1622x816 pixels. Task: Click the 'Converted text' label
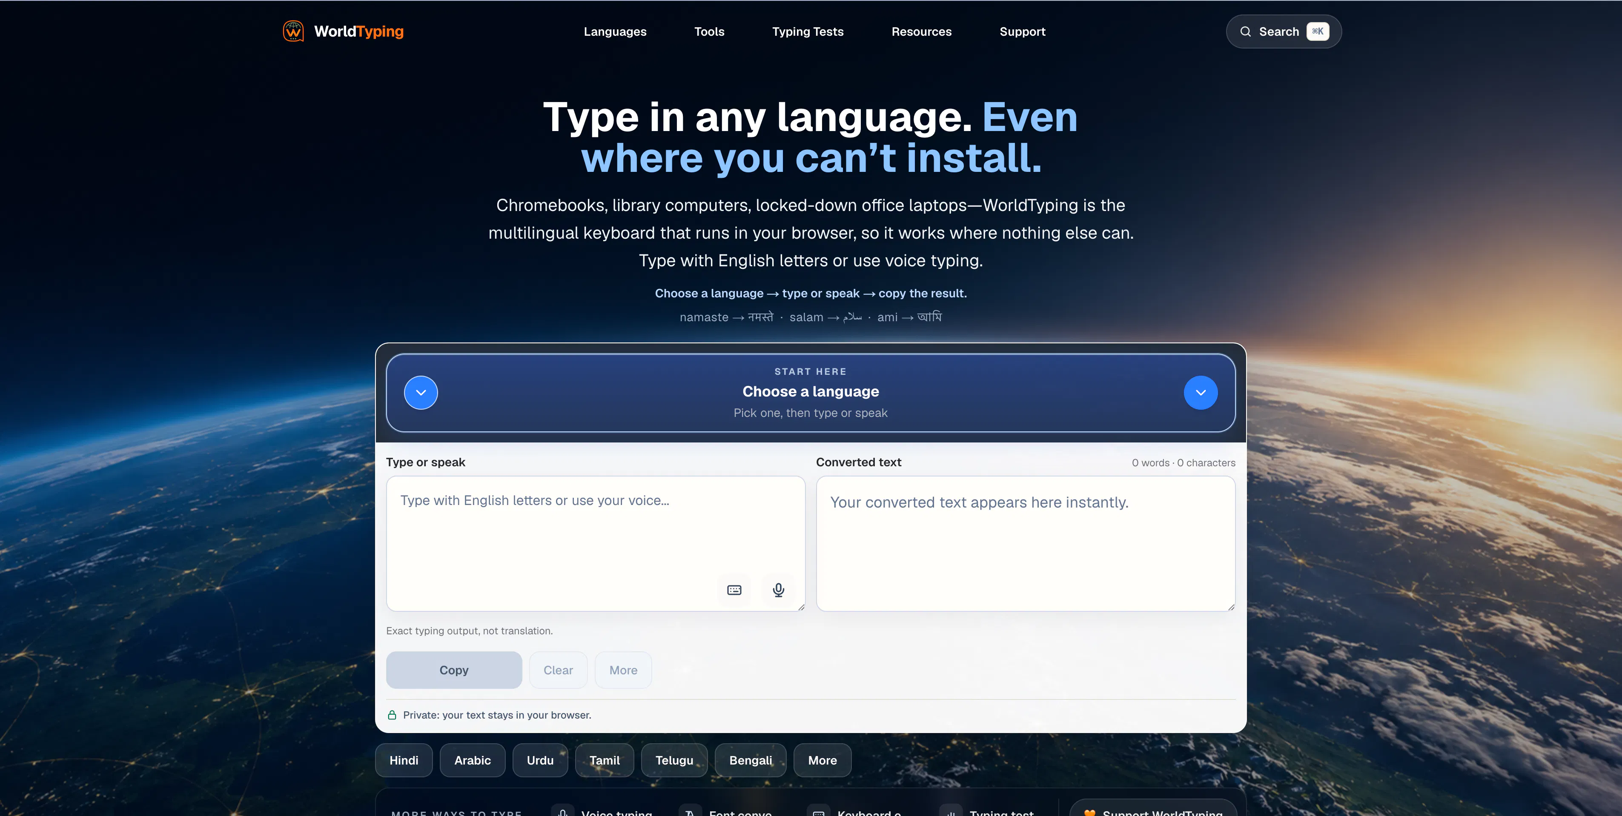[858, 462]
